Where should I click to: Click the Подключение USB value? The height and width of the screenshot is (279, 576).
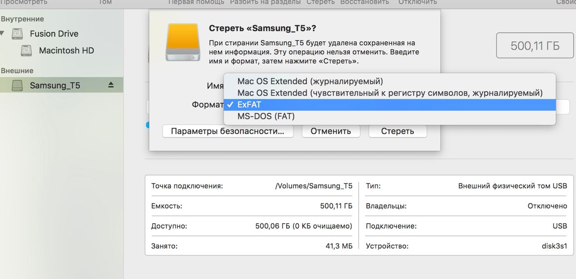560,226
